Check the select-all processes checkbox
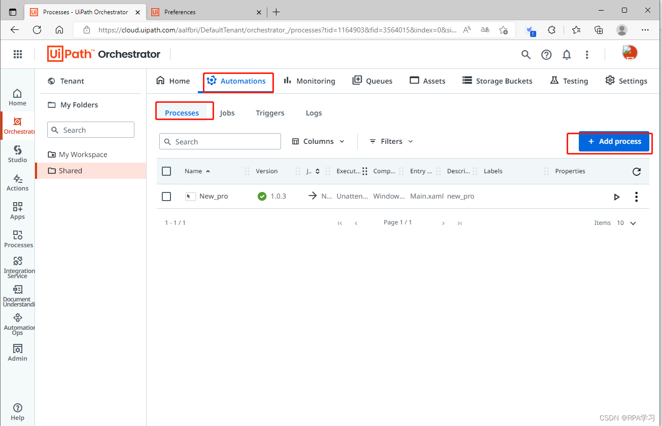Image resolution: width=662 pixels, height=426 pixels. point(166,171)
